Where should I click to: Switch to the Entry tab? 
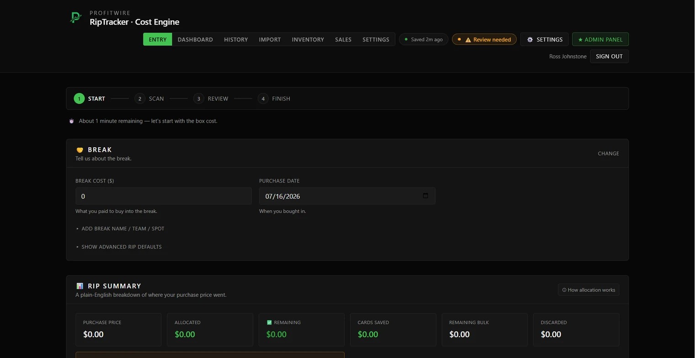(158, 39)
